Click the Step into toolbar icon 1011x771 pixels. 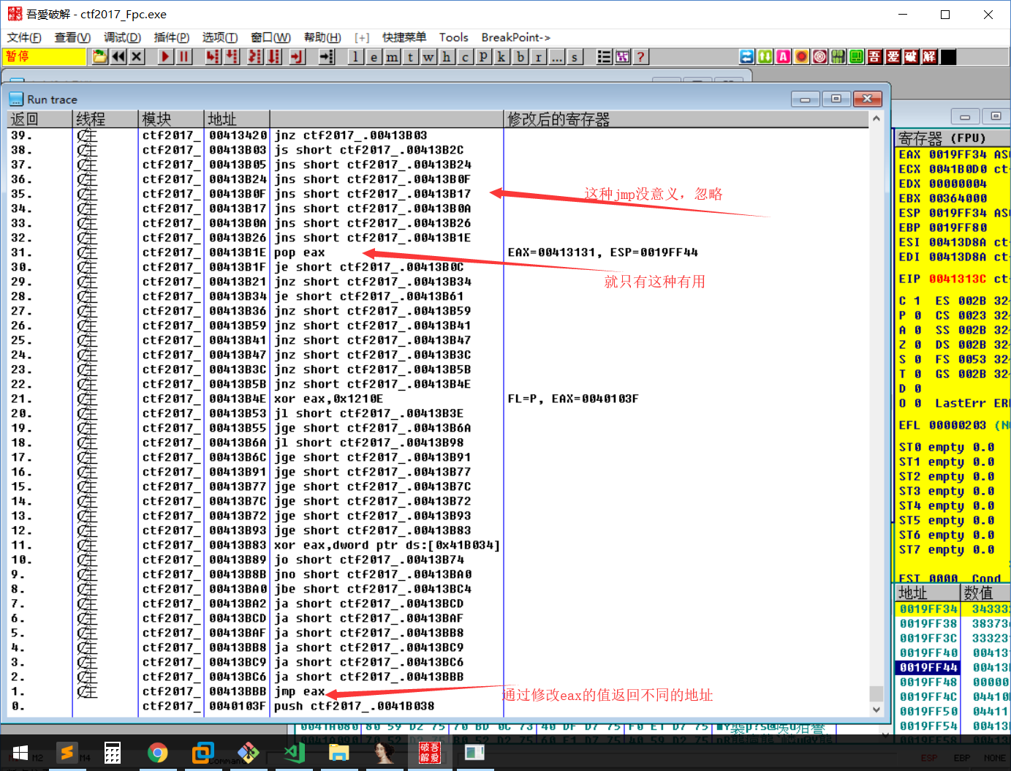click(213, 57)
